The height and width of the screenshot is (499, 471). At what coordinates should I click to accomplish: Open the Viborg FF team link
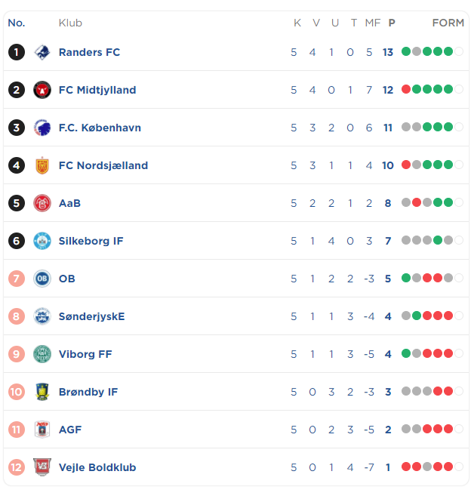click(85, 354)
